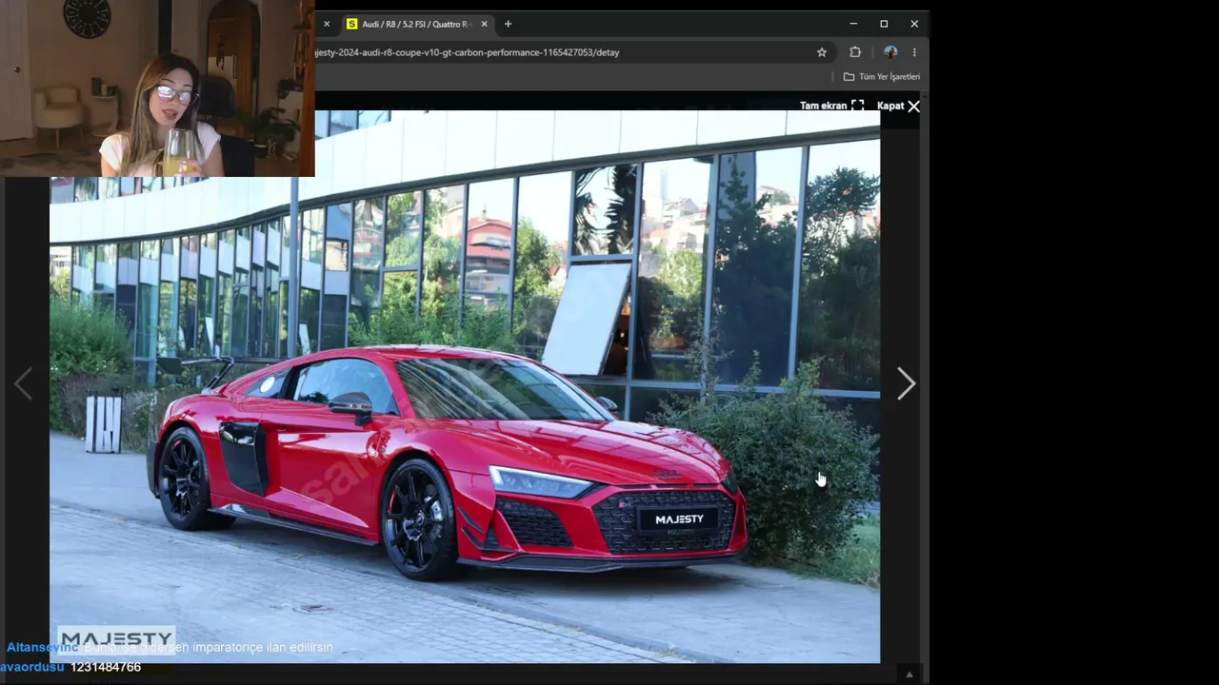
Task: Click the scroll-up arrow at bottom right
Action: 909,675
